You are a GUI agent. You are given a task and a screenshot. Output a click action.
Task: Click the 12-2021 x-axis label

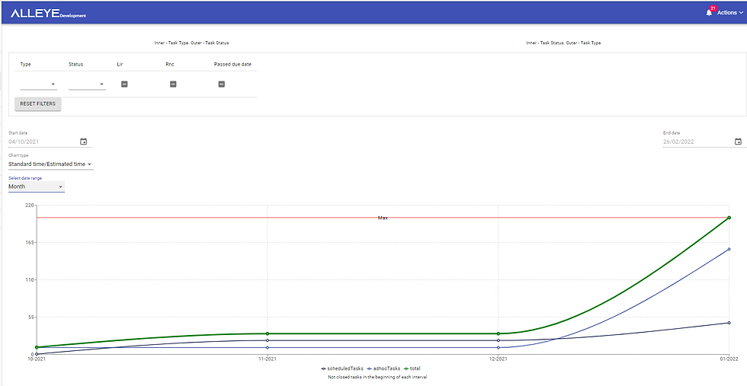pos(499,359)
